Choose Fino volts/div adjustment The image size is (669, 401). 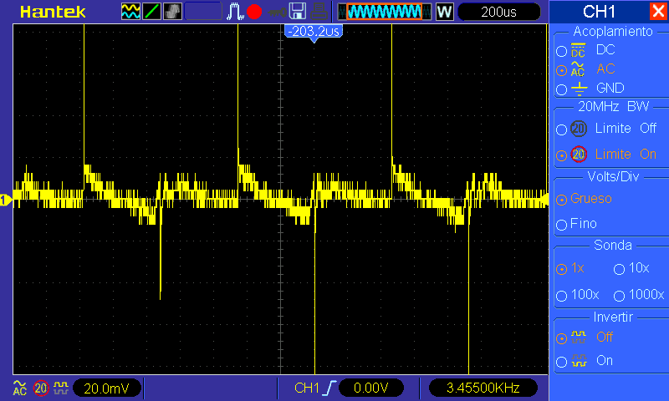point(561,225)
